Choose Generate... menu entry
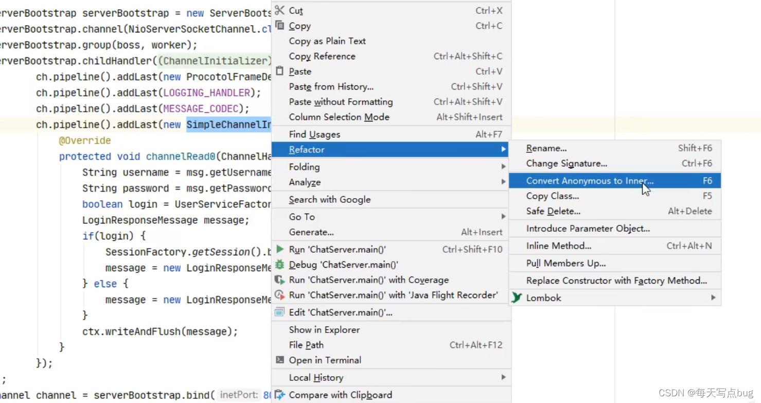Viewport: 761px width, 403px height. coord(391,232)
